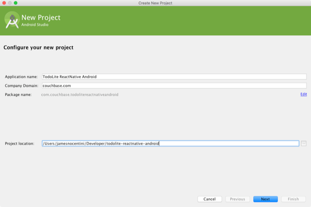Click the 'Configure your new project' heading
Viewport: 311px width, 207px height.
coord(39,48)
